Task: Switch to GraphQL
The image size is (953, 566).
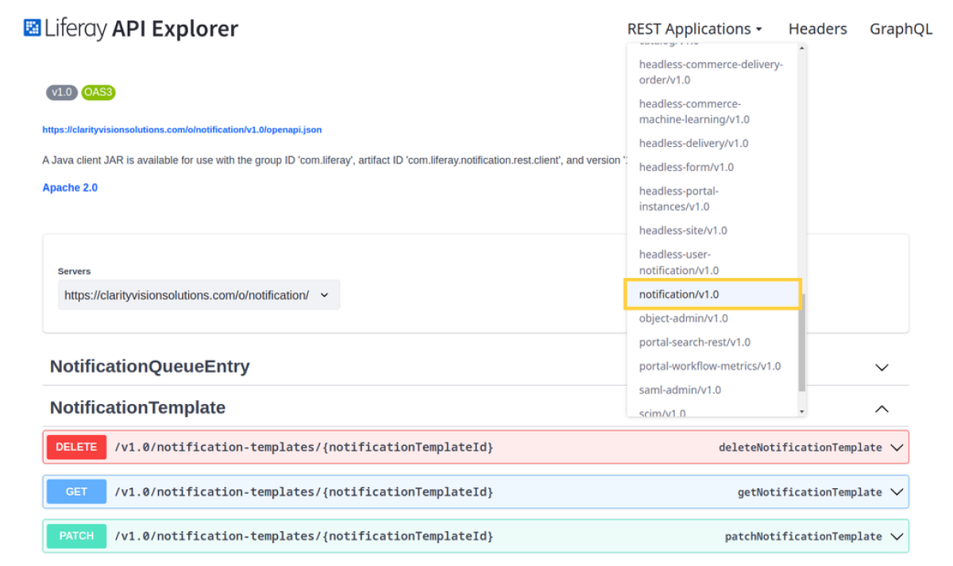Action: 901,29
